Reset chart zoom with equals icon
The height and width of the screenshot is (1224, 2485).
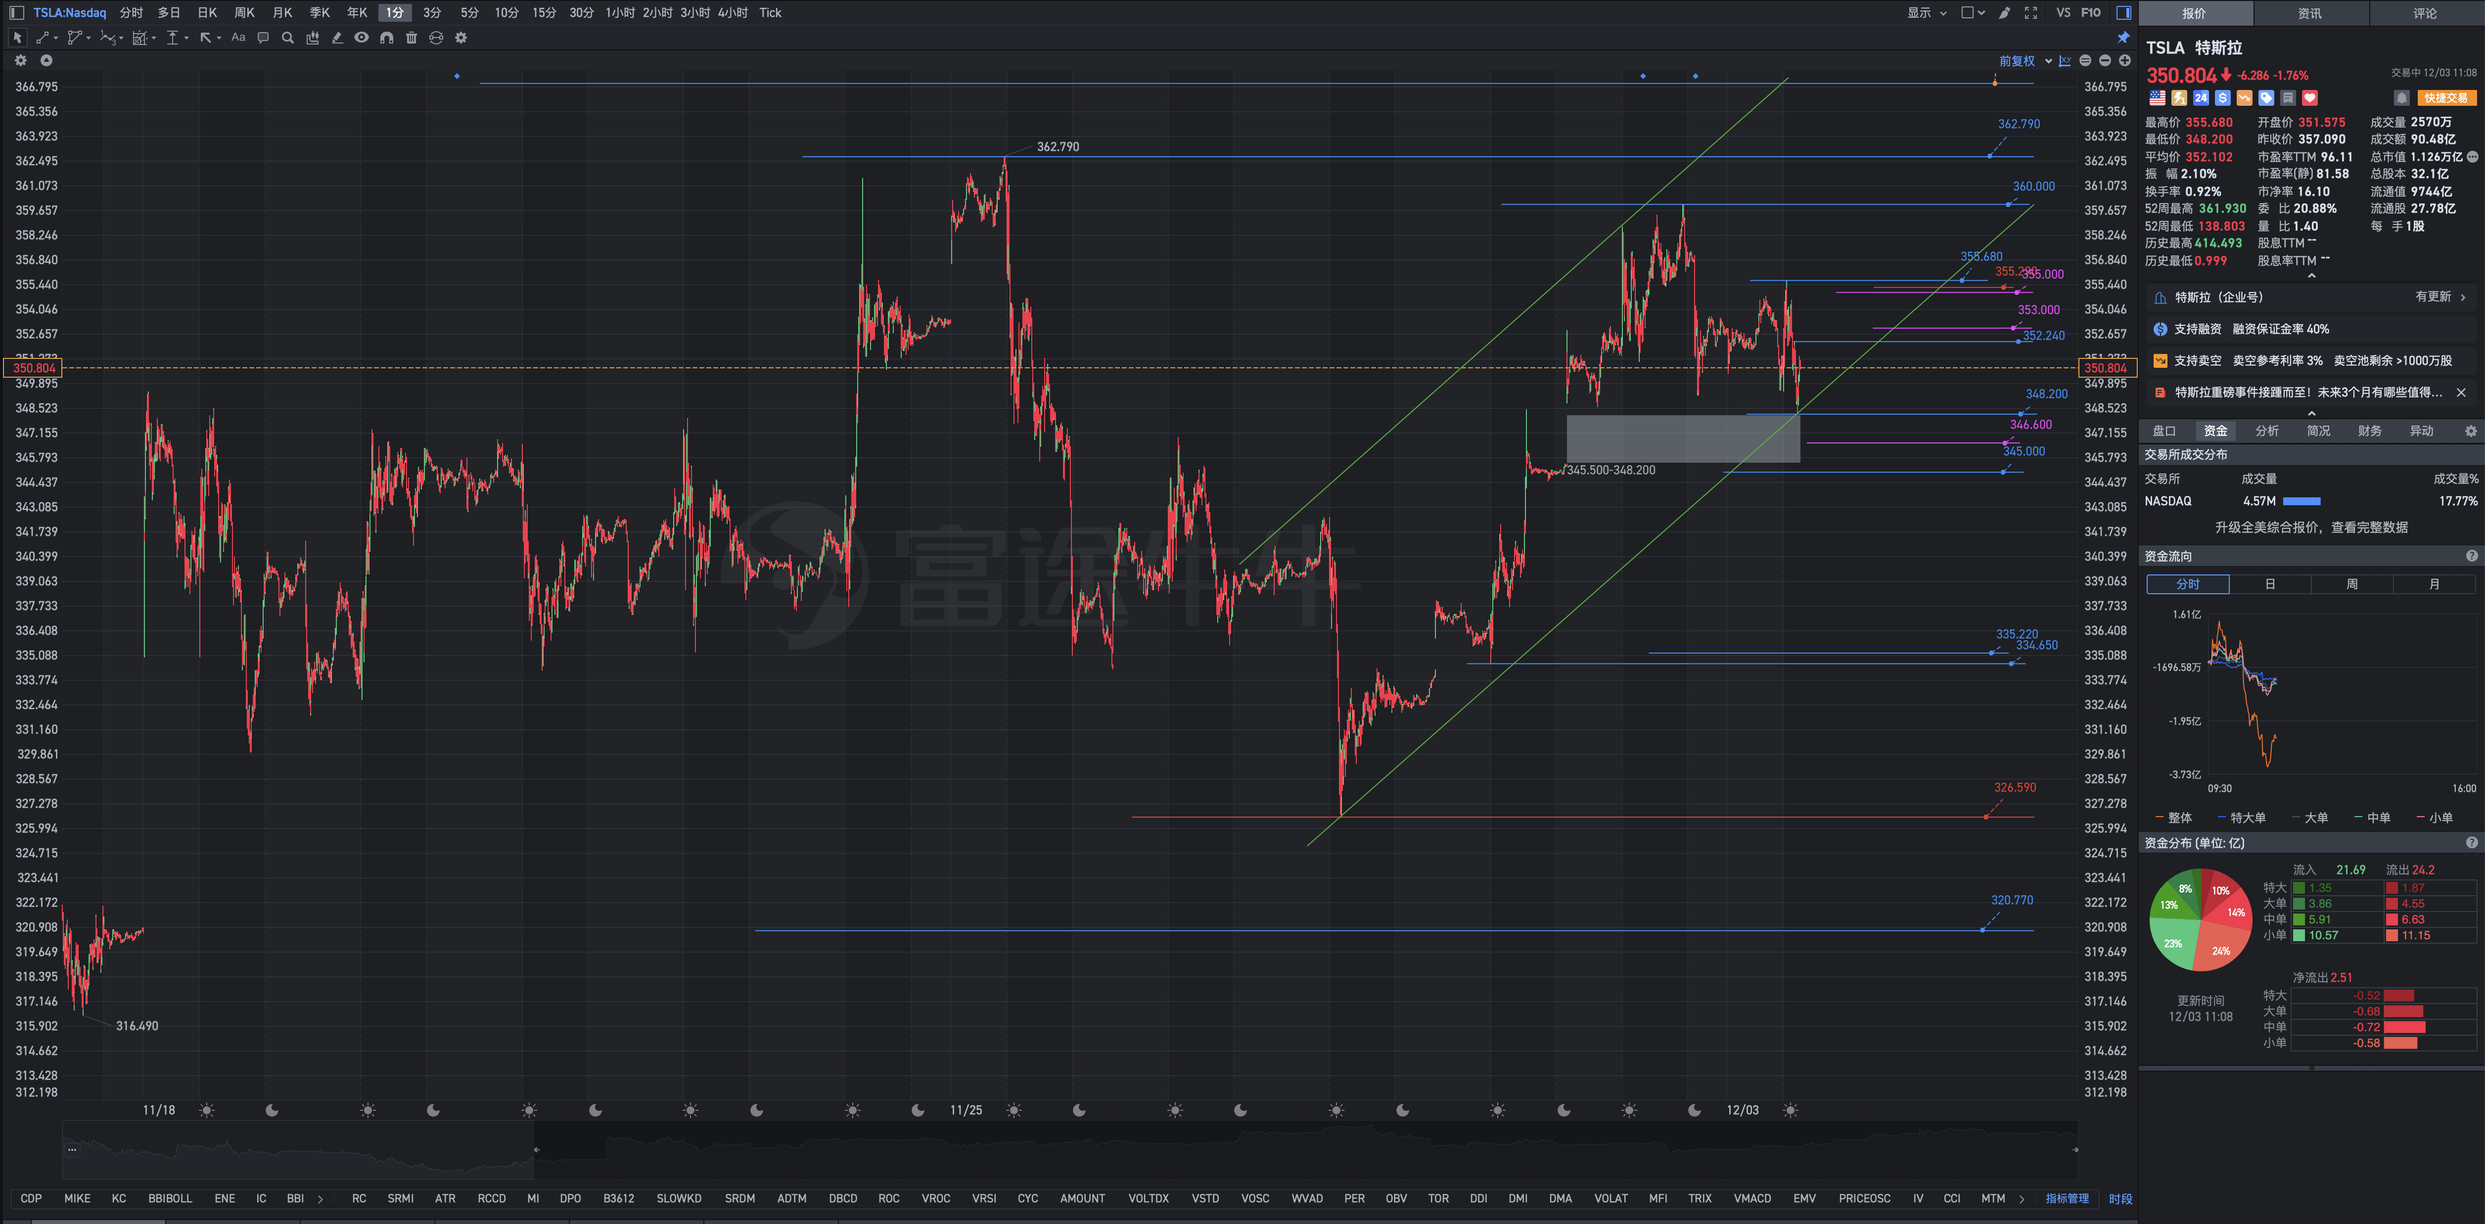coord(2085,61)
